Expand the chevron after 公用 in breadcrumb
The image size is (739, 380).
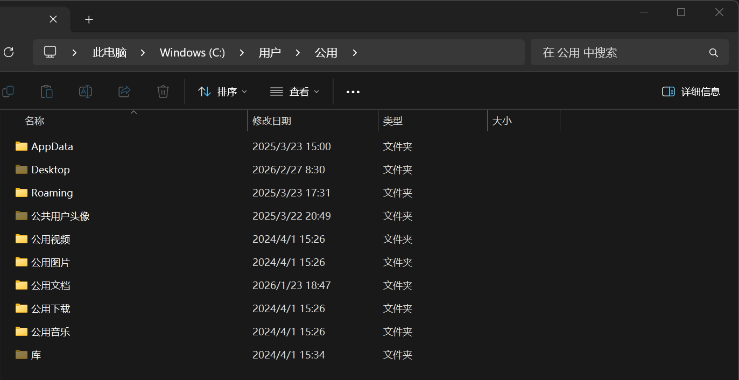tap(355, 53)
